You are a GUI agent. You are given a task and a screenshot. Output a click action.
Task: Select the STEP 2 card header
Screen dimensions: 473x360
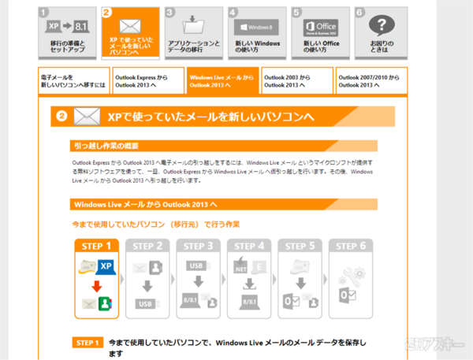click(147, 246)
